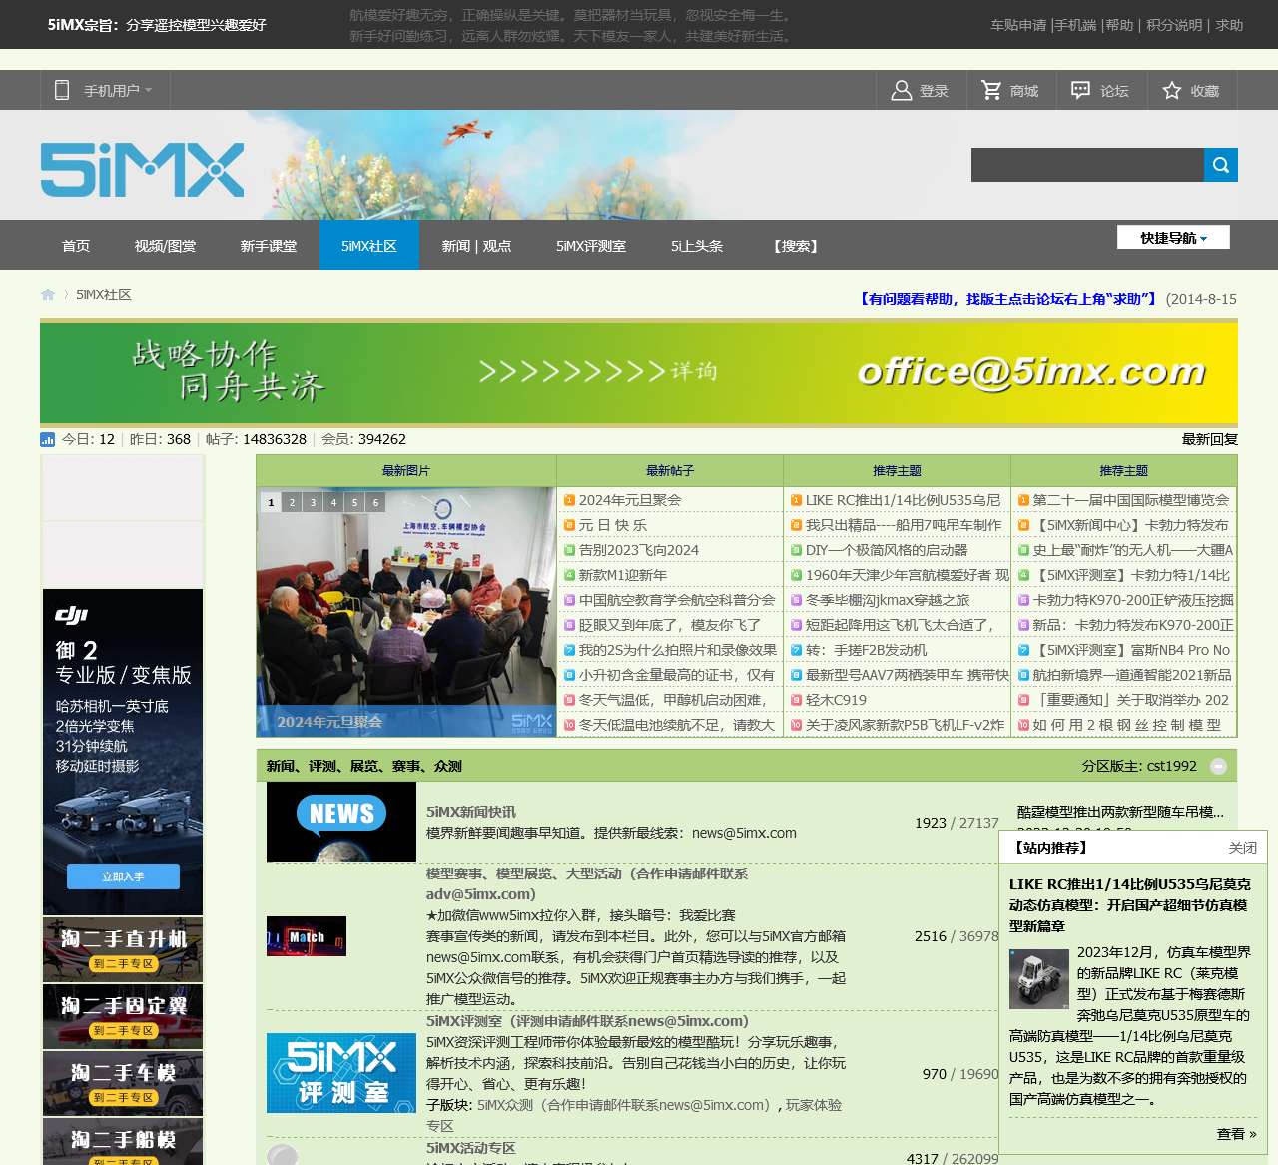
Task: Open the 告别2023飞向2024 post
Action: pos(639,550)
